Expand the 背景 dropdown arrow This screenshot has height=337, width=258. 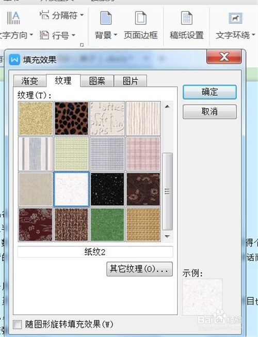115,35
